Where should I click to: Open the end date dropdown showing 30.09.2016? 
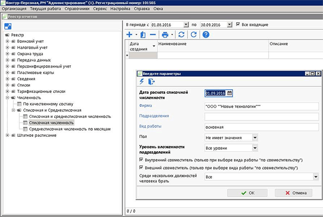[x=230, y=25]
